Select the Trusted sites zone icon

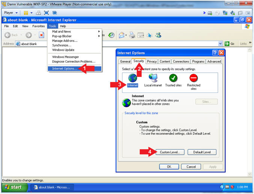pos(173,78)
